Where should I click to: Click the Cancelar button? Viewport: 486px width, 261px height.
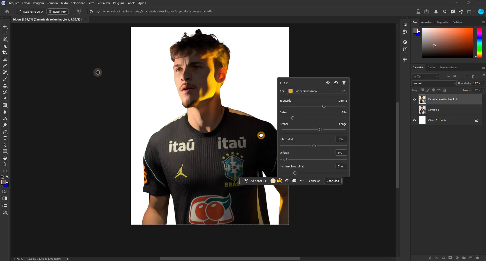coord(314,181)
